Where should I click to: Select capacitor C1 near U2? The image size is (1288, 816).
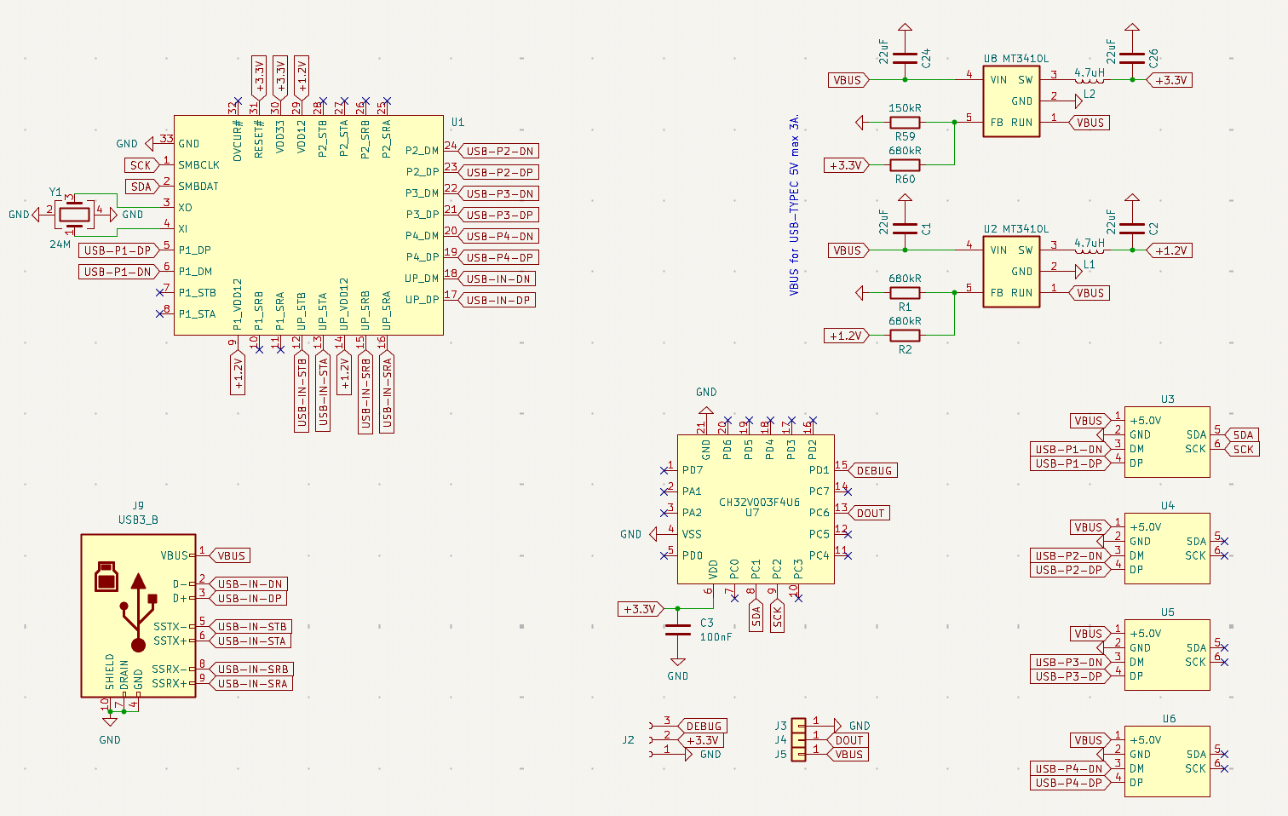coord(905,228)
